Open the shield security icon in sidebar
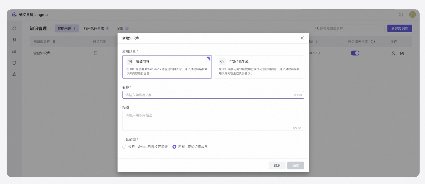This screenshot has height=184, width=425. (14, 63)
